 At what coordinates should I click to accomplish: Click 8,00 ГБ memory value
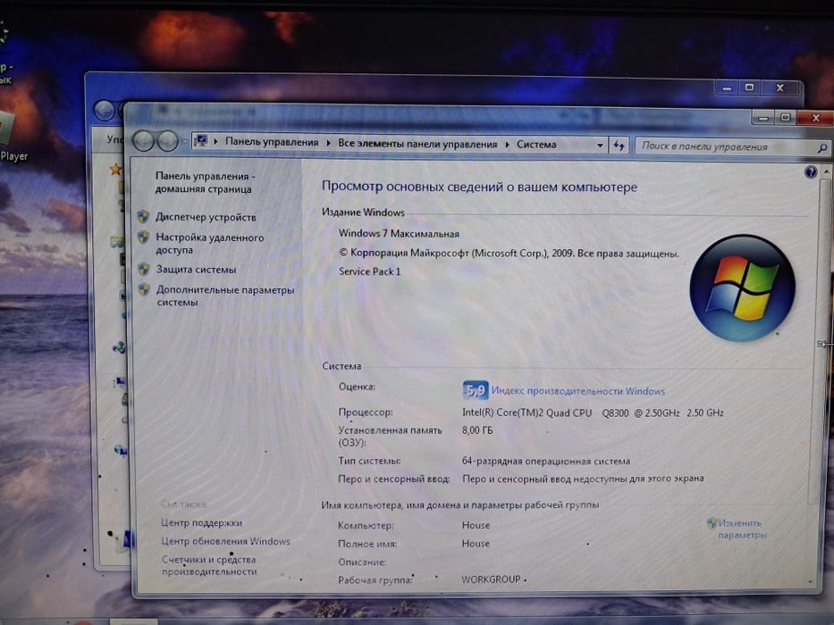click(477, 430)
